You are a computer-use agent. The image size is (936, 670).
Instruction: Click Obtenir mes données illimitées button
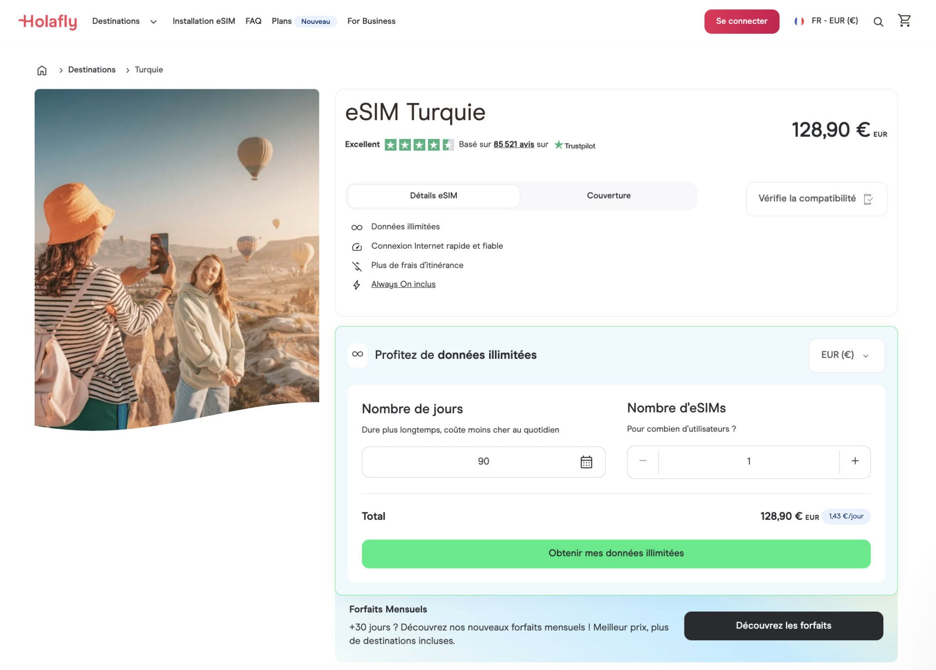(x=616, y=553)
